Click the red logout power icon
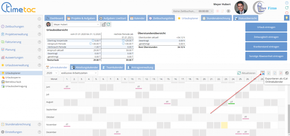 pyautogui.click(x=287, y=13)
